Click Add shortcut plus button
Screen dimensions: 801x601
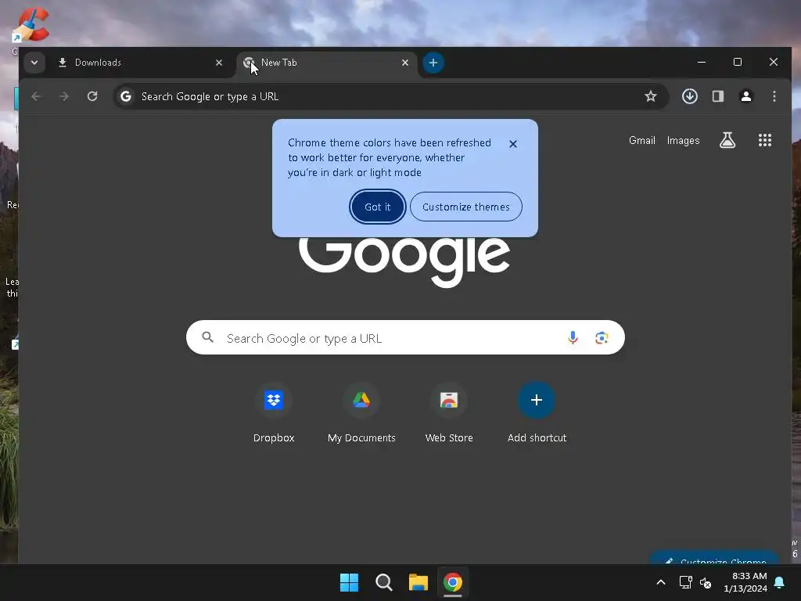tap(537, 400)
